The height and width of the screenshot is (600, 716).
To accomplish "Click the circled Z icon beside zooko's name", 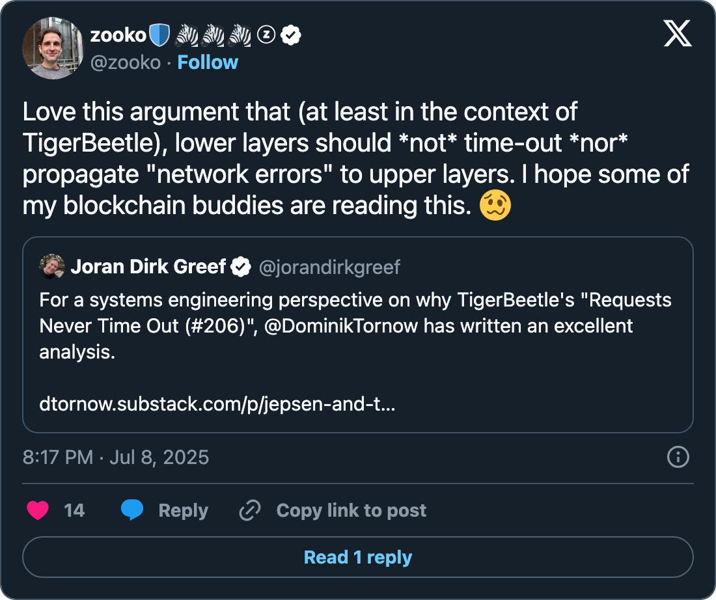I will pos(266,36).
